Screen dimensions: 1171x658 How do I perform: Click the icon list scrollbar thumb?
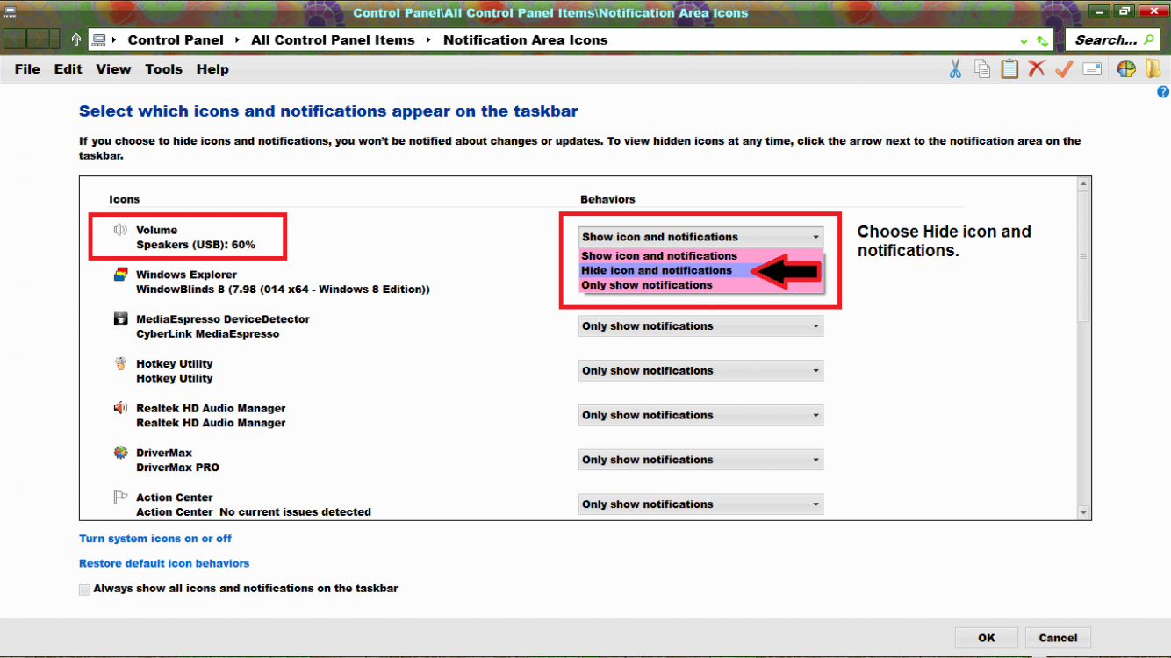[1083, 257]
